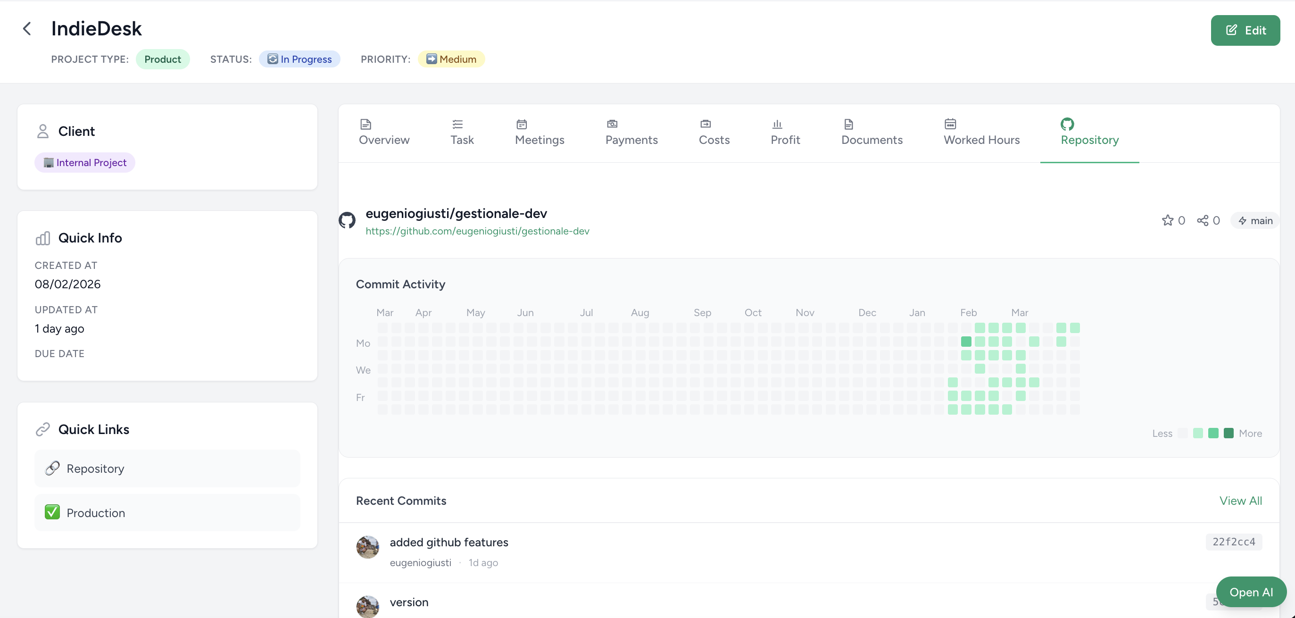The width and height of the screenshot is (1295, 618).
Task: Click the Profit bar chart icon
Action: [776, 124]
